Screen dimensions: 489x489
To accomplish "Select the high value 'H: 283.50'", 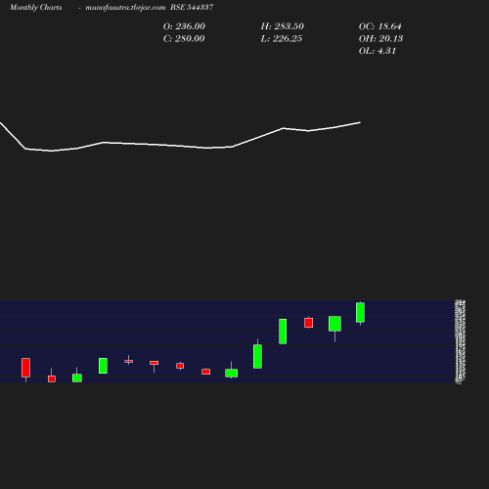I will click(x=282, y=26).
